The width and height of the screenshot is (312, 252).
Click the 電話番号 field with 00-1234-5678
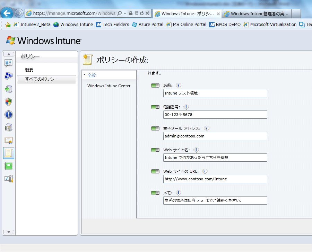(215, 115)
